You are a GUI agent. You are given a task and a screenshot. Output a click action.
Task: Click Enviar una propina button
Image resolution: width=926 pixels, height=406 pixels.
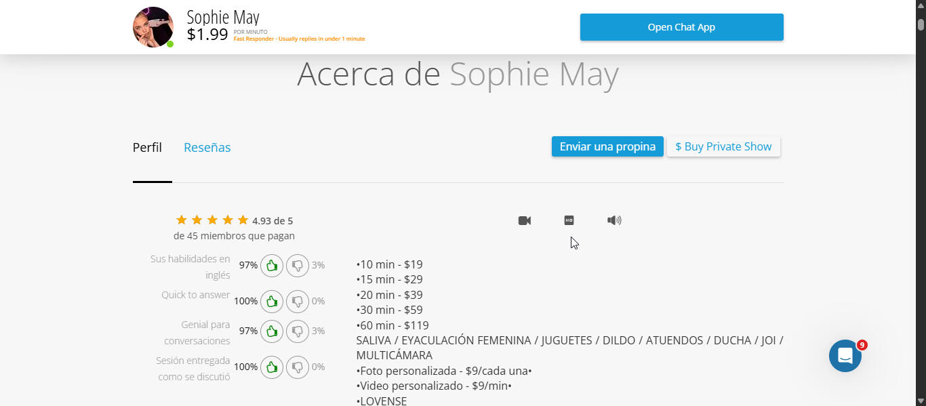click(x=607, y=146)
